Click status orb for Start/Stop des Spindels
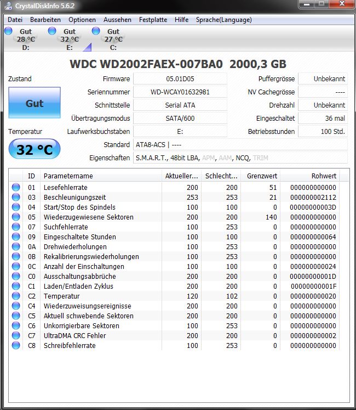Image resolution: width=356 pixels, height=410 pixels. [16, 207]
